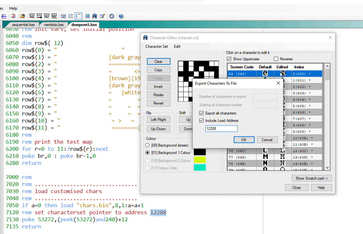Image resolution: width=363 pixels, height=234 pixels.
Task: Click the PRJ build with arrow icon
Action: (54, 16)
